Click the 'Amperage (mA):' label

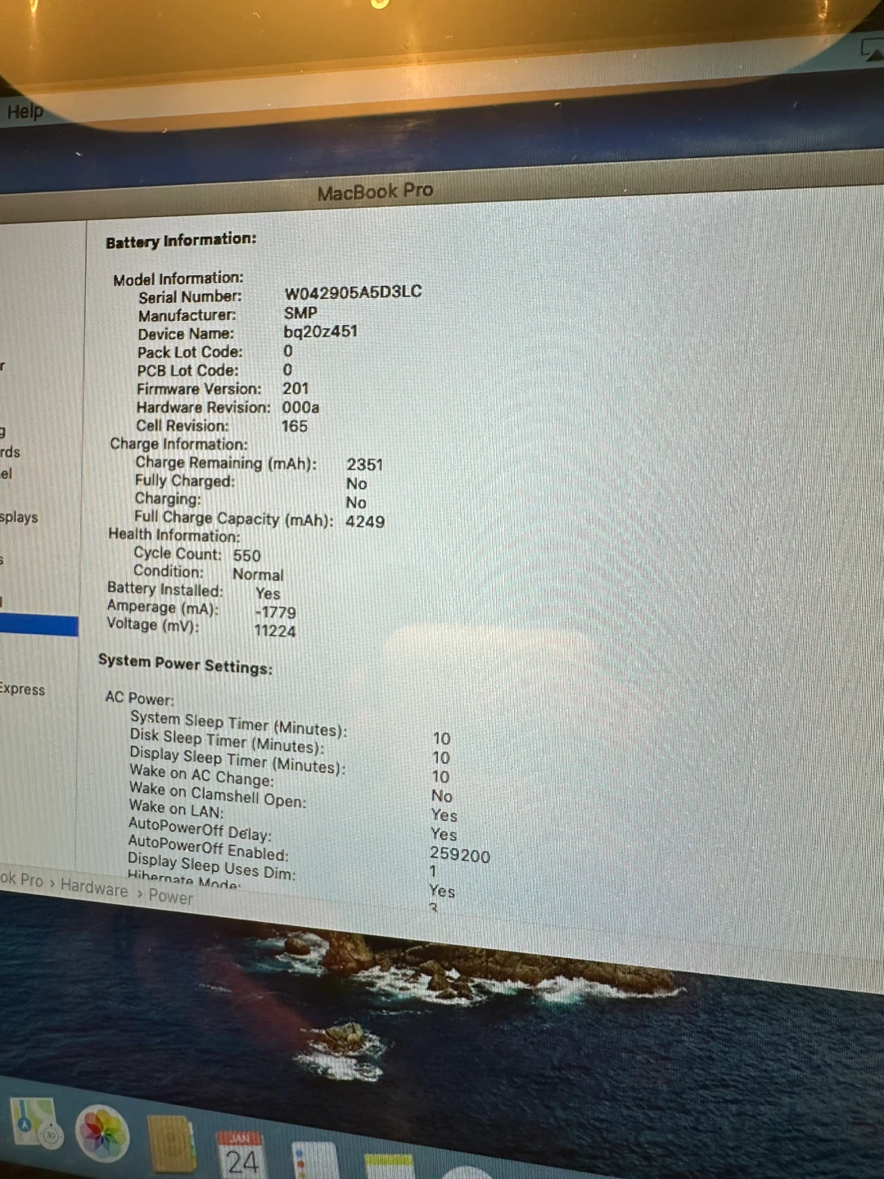click(x=162, y=608)
